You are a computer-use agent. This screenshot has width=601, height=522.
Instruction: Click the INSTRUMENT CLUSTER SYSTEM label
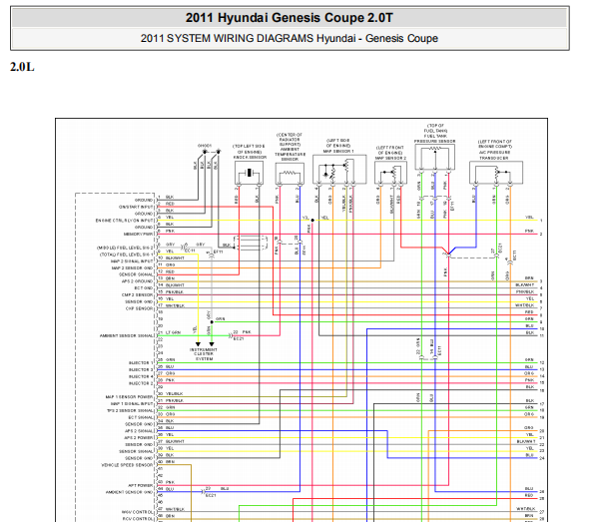[x=204, y=354]
